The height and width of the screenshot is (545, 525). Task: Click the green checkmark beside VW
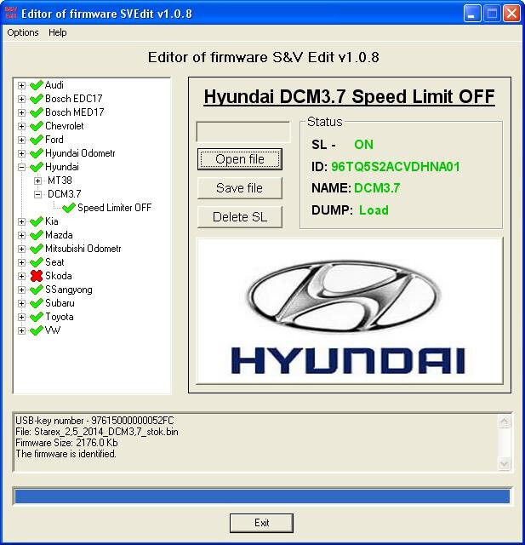pos(37,330)
